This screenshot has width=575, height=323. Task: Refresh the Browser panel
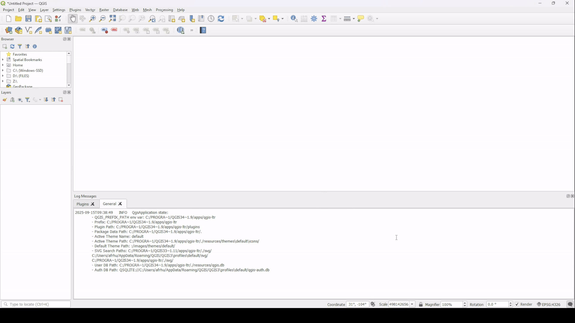12,47
